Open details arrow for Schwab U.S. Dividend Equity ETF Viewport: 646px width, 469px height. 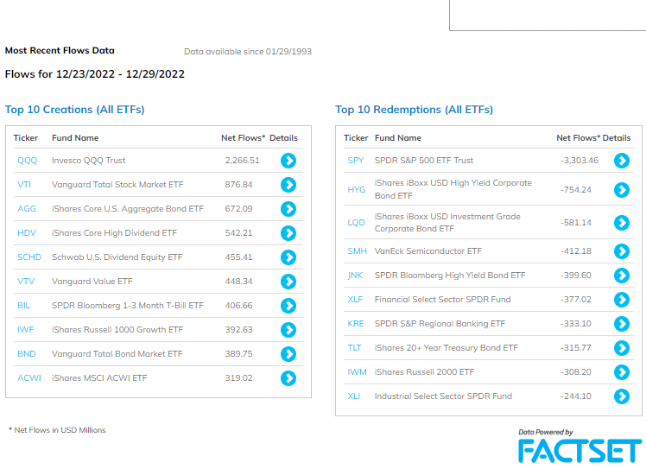point(288,257)
